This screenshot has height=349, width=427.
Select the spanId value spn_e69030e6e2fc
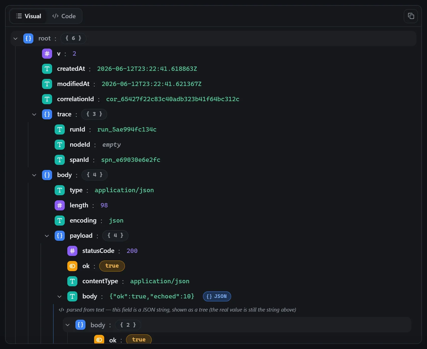point(131,160)
